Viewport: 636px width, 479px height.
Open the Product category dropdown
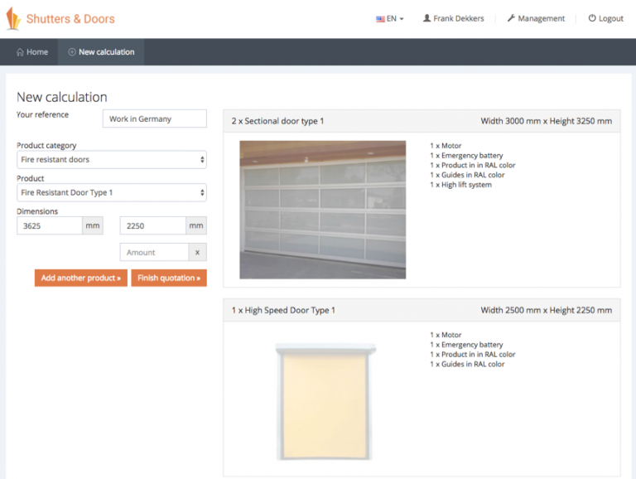click(112, 160)
